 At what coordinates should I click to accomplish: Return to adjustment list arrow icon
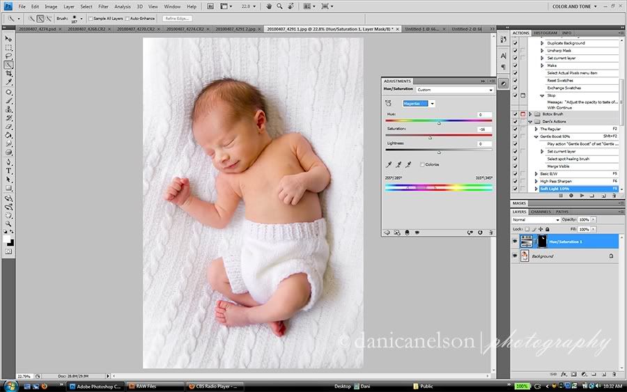coord(387,233)
